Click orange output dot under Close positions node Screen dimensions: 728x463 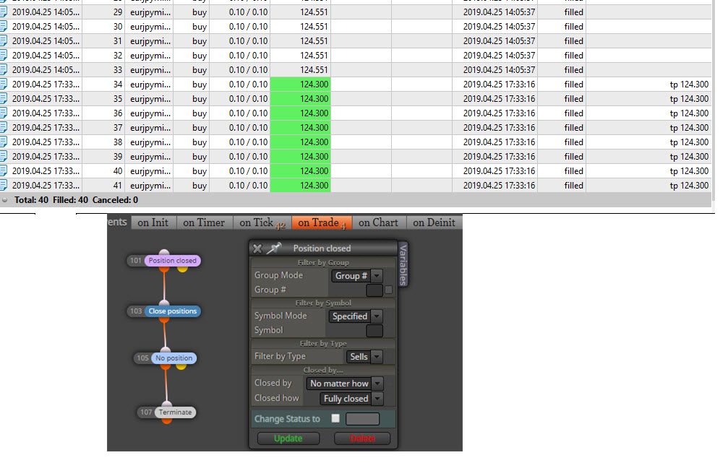tap(165, 319)
